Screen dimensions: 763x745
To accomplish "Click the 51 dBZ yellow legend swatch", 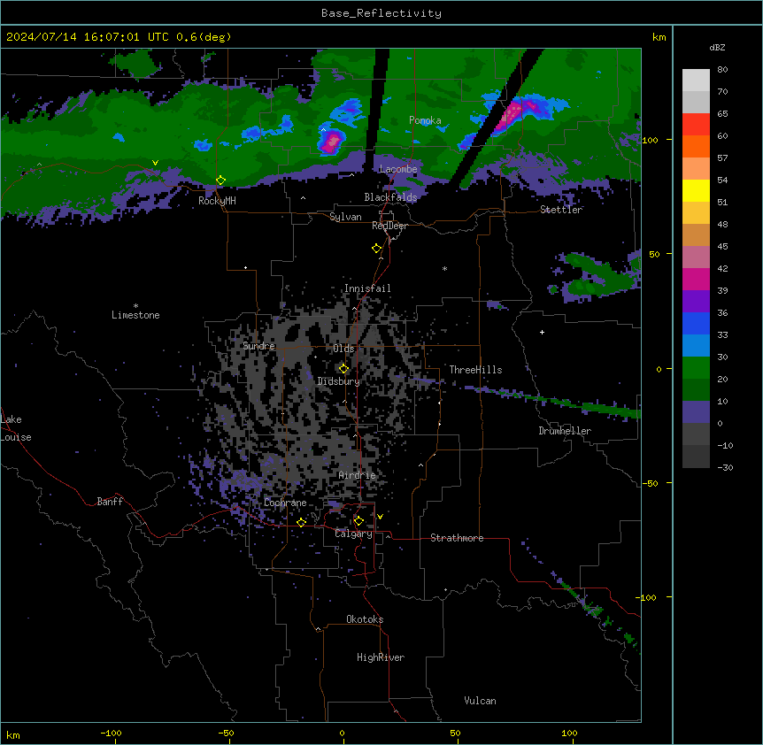I will tap(696, 191).
